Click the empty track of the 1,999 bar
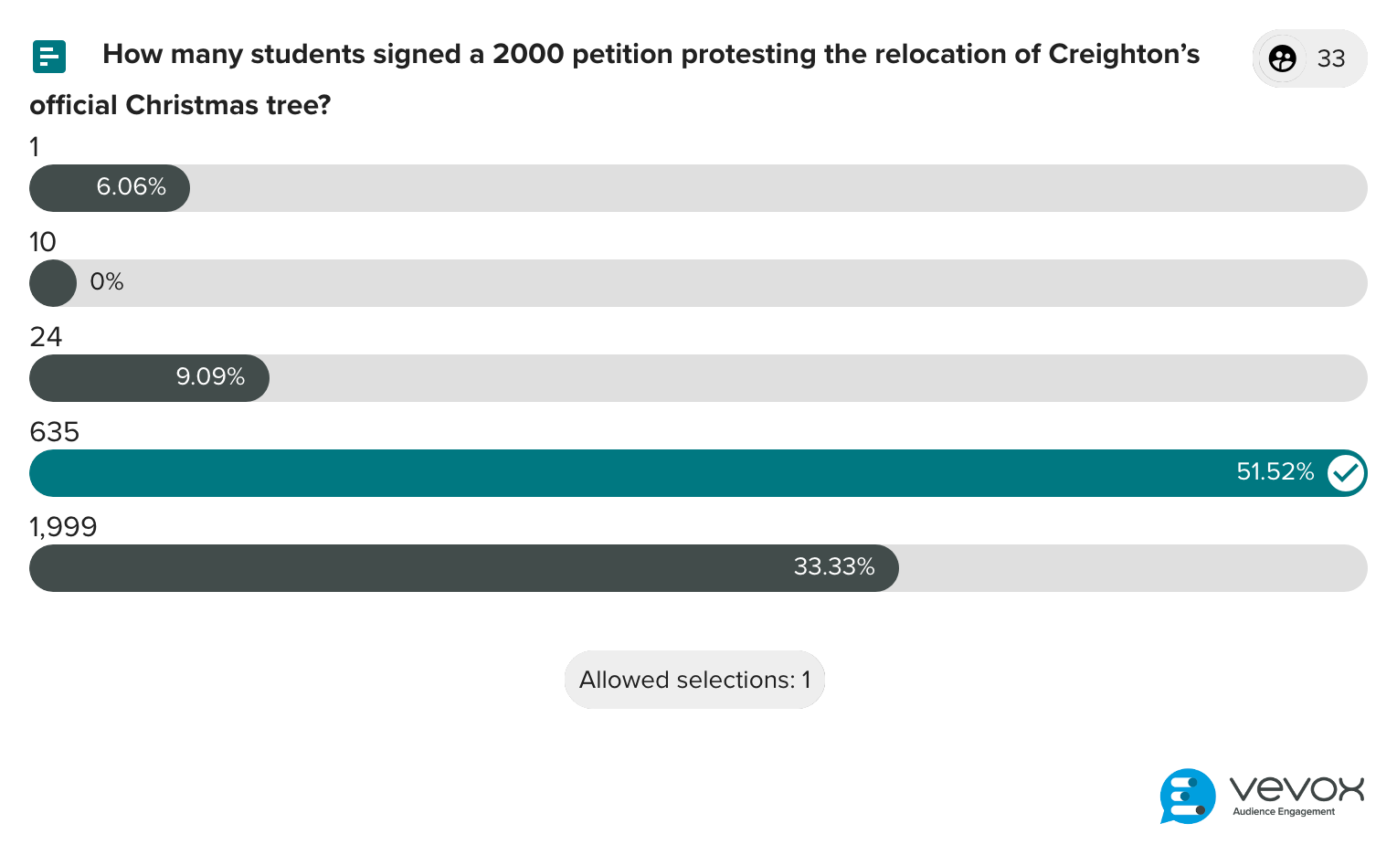The width and height of the screenshot is (1397, 855). pos(1133,568)
